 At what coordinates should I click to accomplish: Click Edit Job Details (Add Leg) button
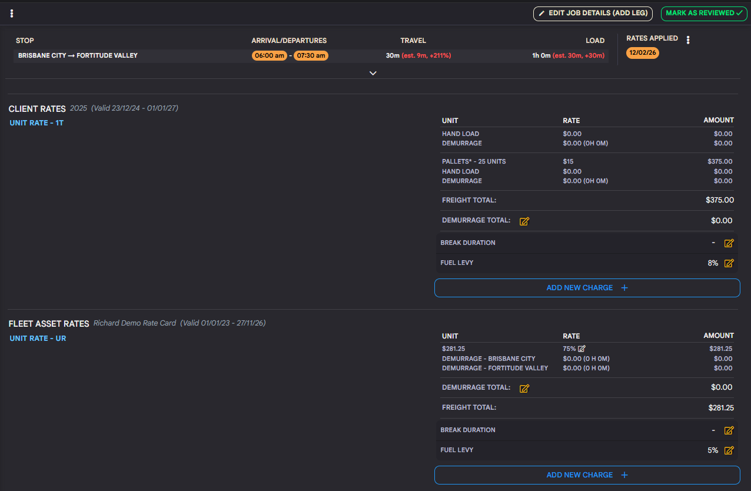[x=593, y=14]
